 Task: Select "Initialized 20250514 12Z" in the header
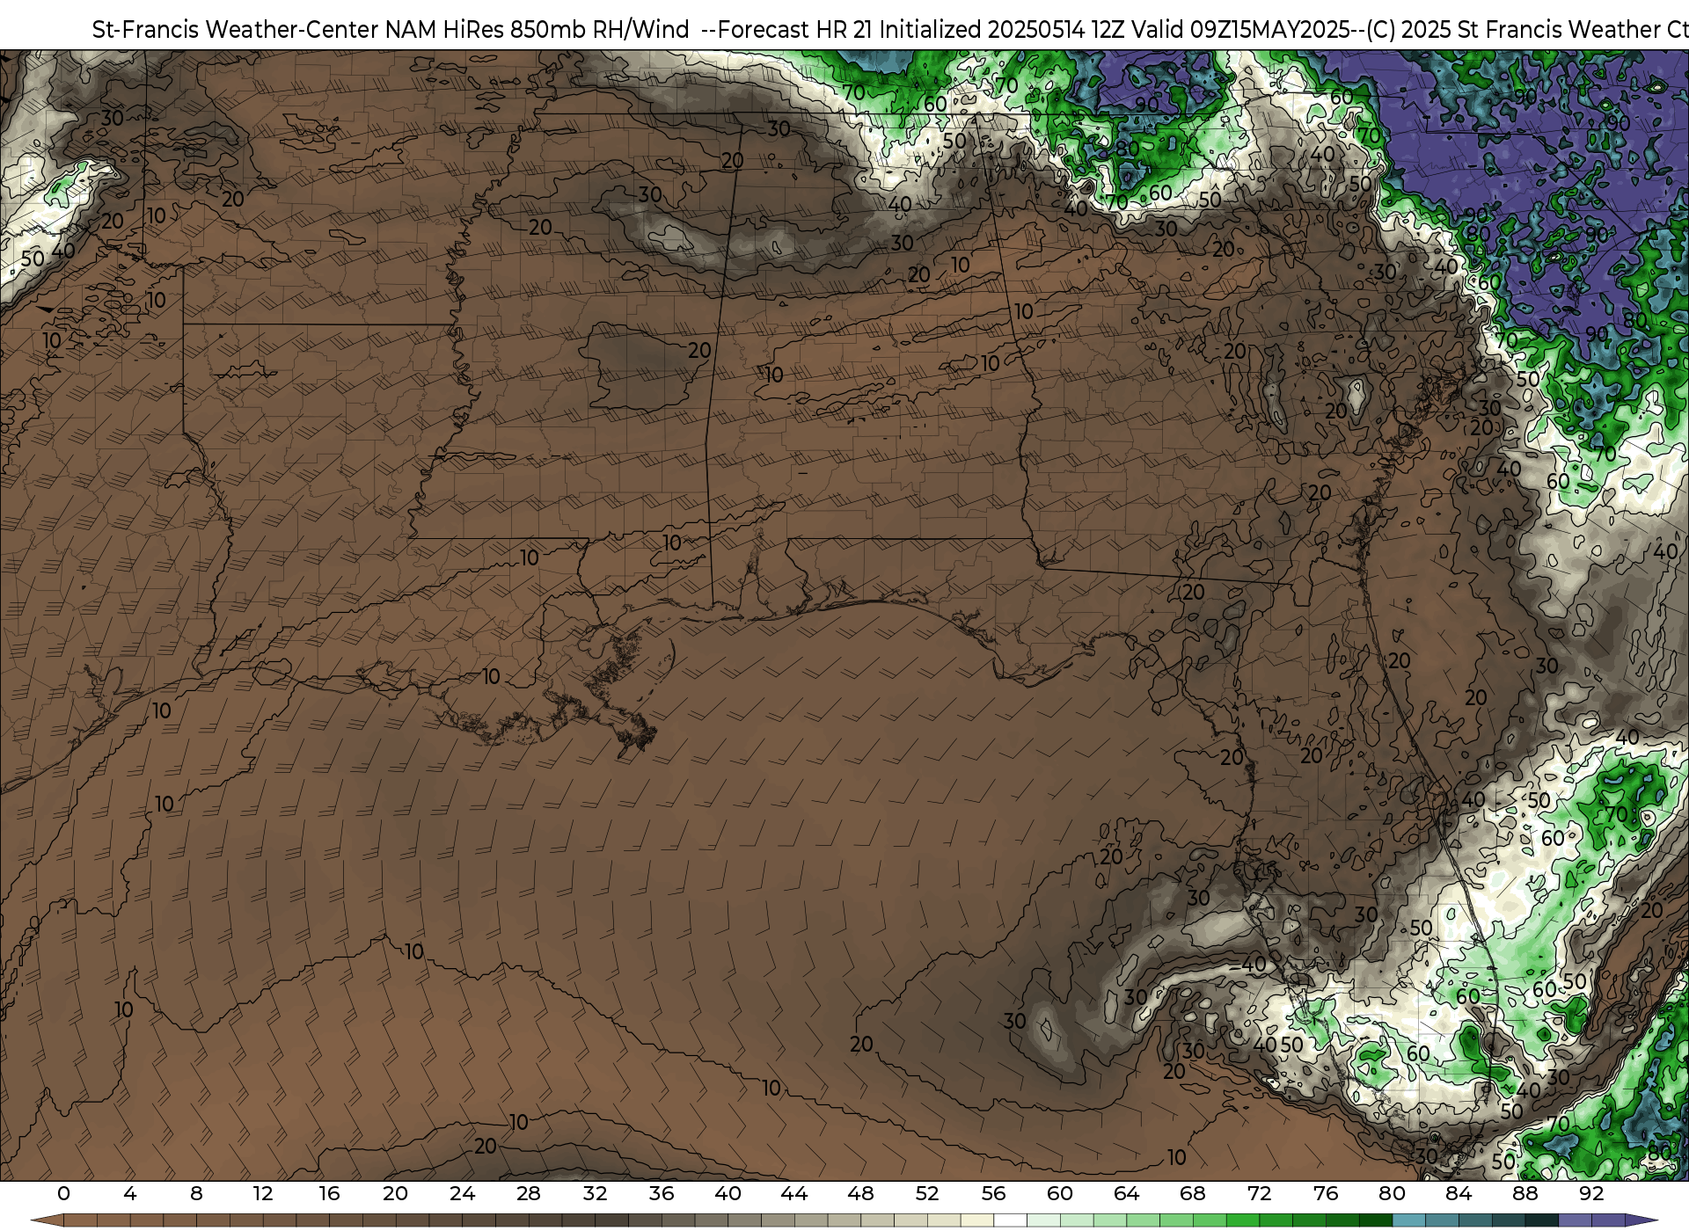click(1002, 30)
